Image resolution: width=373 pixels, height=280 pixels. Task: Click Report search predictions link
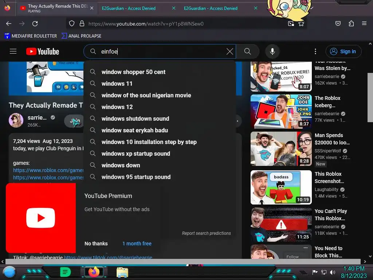click(206, 233)
